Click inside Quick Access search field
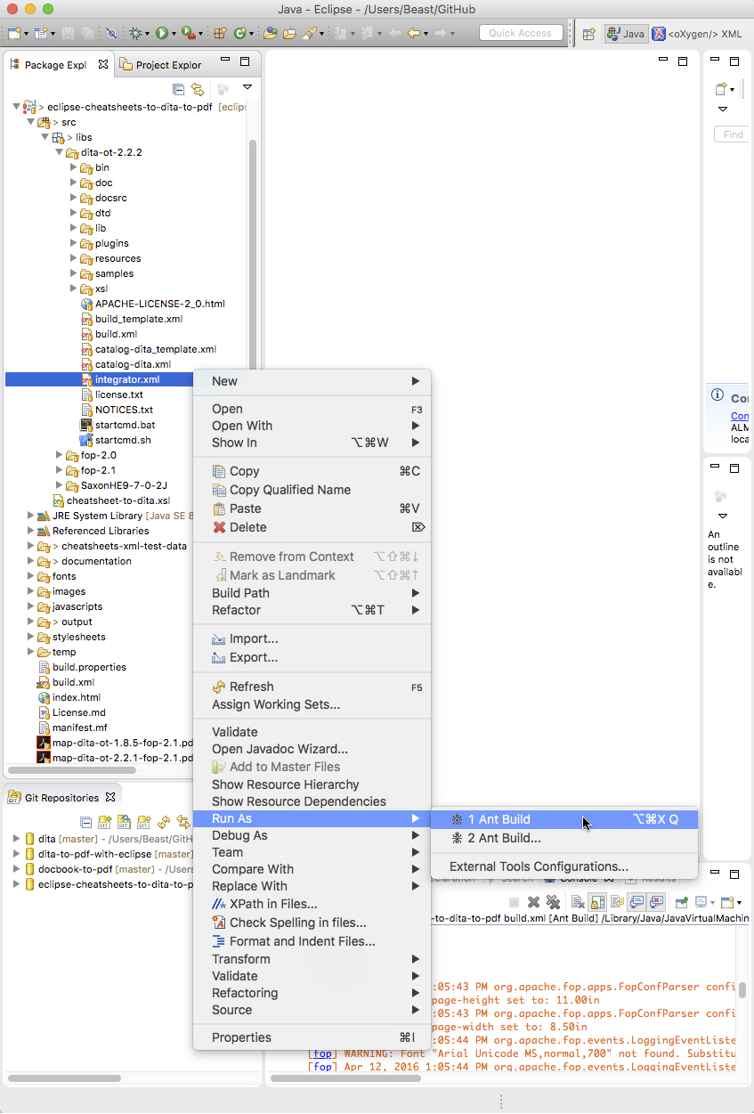 point(520,33)
